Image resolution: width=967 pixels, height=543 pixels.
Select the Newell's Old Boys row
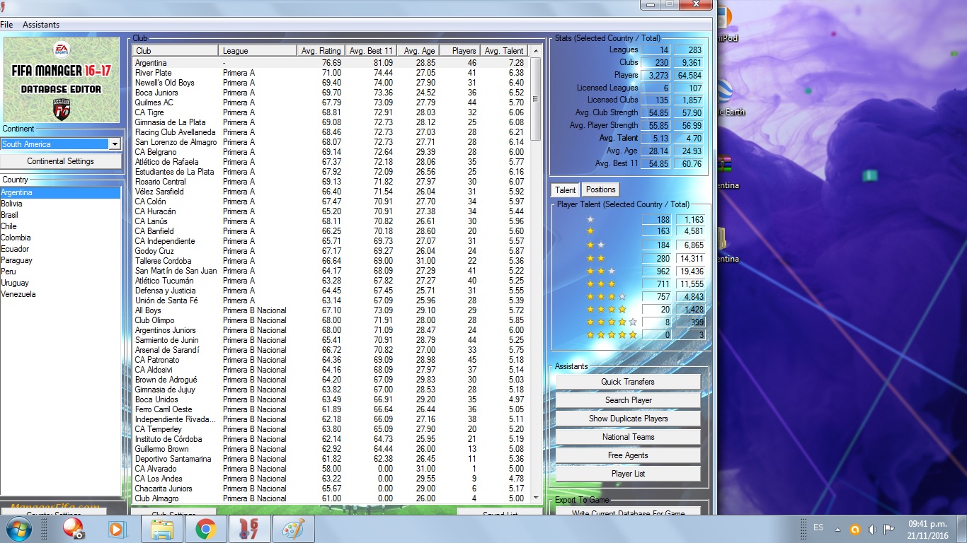coord(331,83)
